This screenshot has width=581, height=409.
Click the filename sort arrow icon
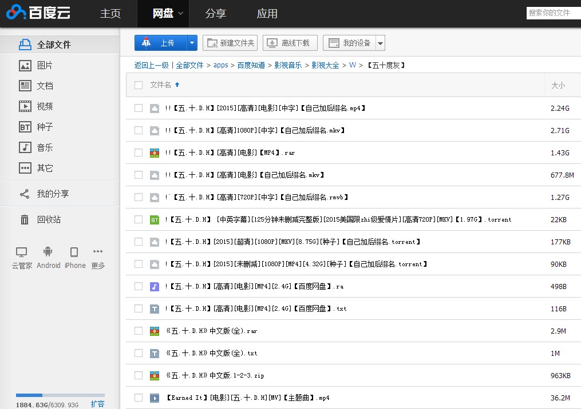pos(177,85)
